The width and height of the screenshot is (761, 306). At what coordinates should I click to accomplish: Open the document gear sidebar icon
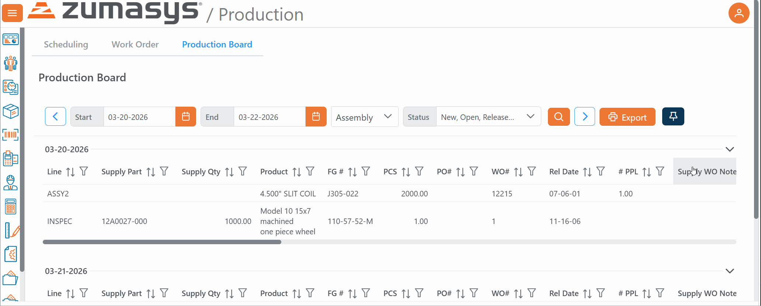point(11,254)
